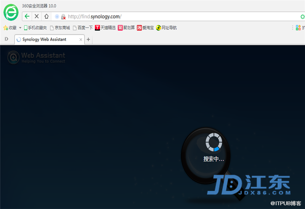Image resolution: width=305 pixels, height=209 pixels.
Task: Click the Web Assistant magnifier logo
Action: tap(13, 57)
